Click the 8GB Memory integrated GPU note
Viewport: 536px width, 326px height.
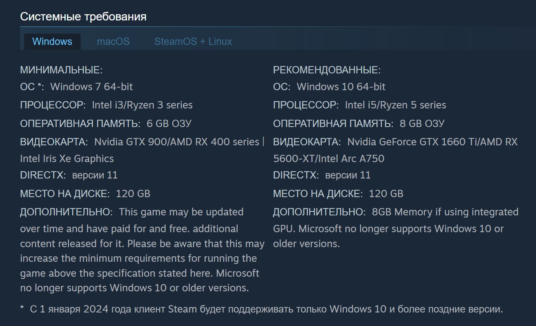pyautogui.click(x=396, y=228)
